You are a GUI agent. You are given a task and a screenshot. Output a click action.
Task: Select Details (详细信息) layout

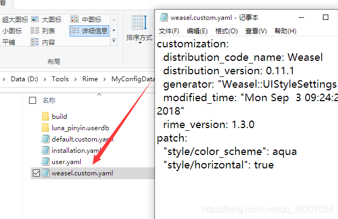(x=89, y=31)
